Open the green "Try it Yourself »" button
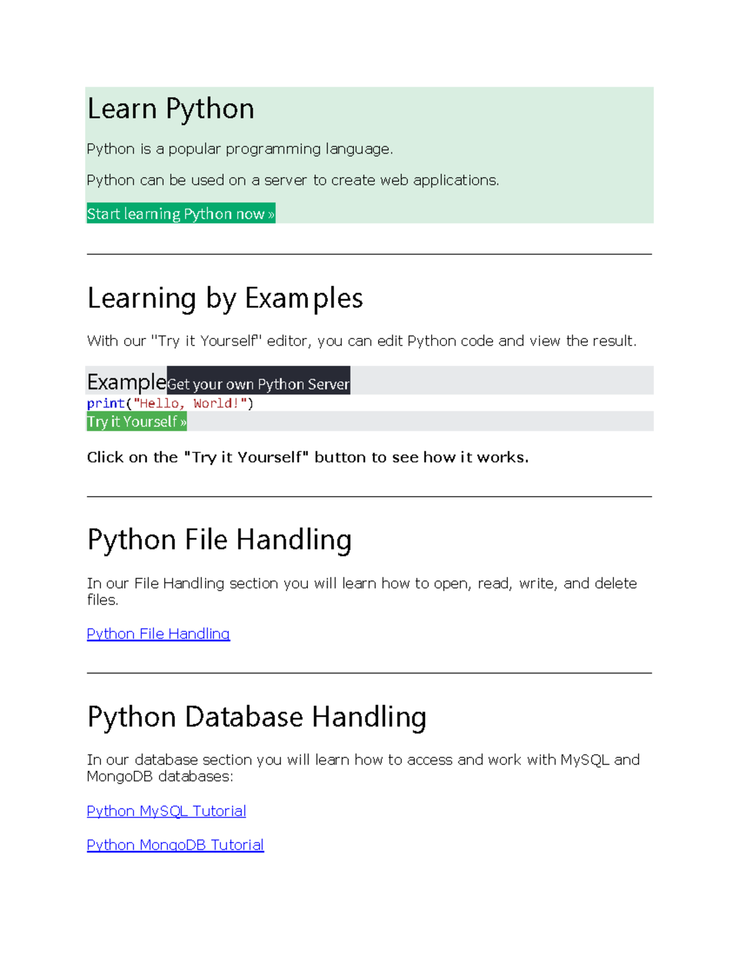 pos(136,422)
